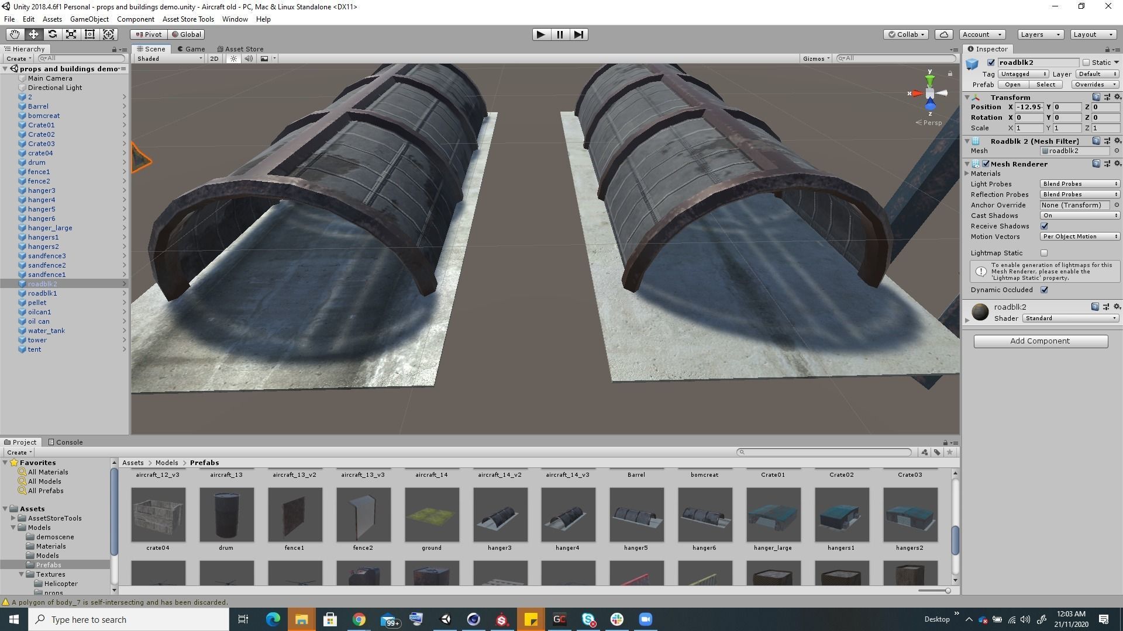Open the cloud services button
The width and height of the screenshot is (1123, 631).
[943, 34]
